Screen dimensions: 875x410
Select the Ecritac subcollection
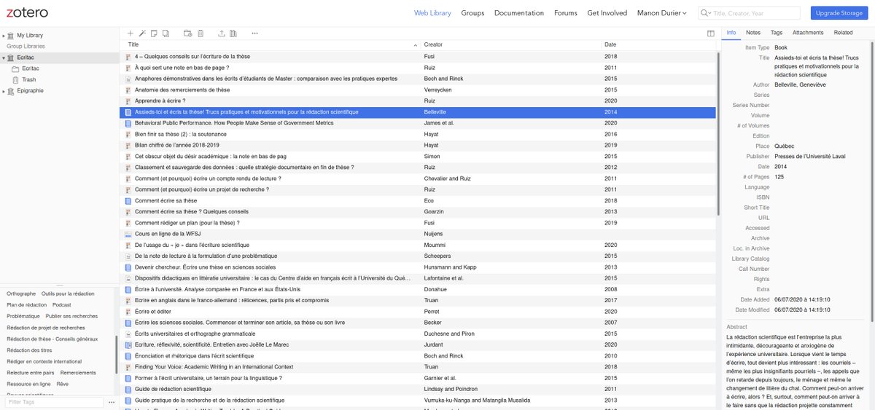click(x=59, y=68)
